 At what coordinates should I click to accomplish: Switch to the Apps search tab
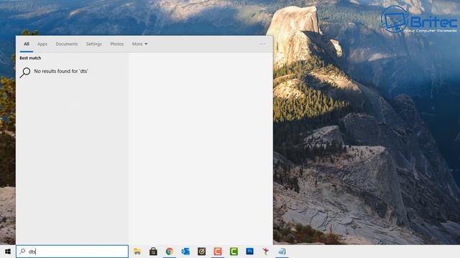coord(42,44)
